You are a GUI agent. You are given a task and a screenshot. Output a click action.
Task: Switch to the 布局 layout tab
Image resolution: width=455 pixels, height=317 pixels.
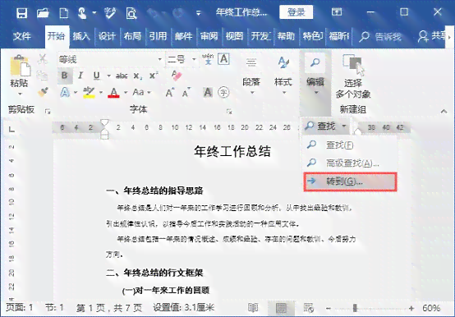coord(132,36)
